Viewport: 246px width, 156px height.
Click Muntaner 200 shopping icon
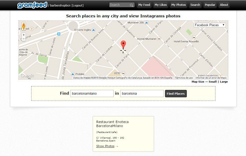[147, 23]
